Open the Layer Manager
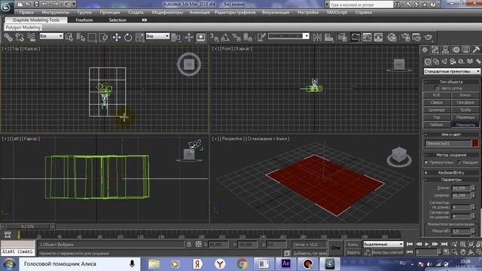482x271 pixels. point(342,38)
